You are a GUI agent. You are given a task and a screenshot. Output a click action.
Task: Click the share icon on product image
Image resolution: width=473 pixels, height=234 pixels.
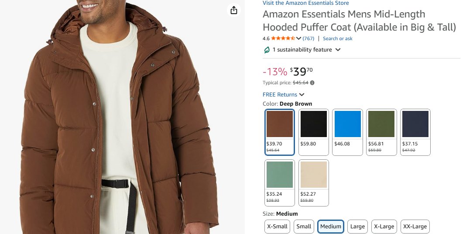pos(234,10)
